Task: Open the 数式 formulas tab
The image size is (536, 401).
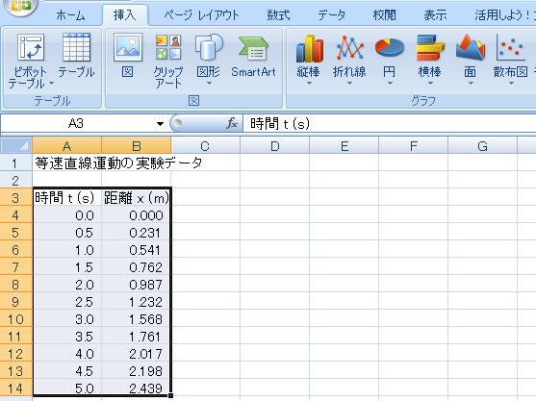Action: click(278, 15)
